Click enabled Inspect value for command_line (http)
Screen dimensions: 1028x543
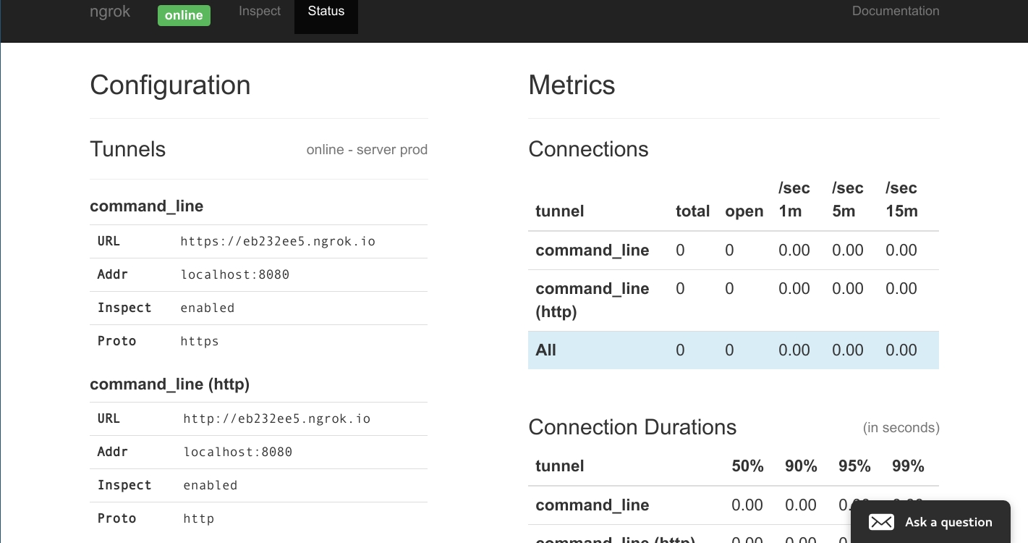point(211,485)
